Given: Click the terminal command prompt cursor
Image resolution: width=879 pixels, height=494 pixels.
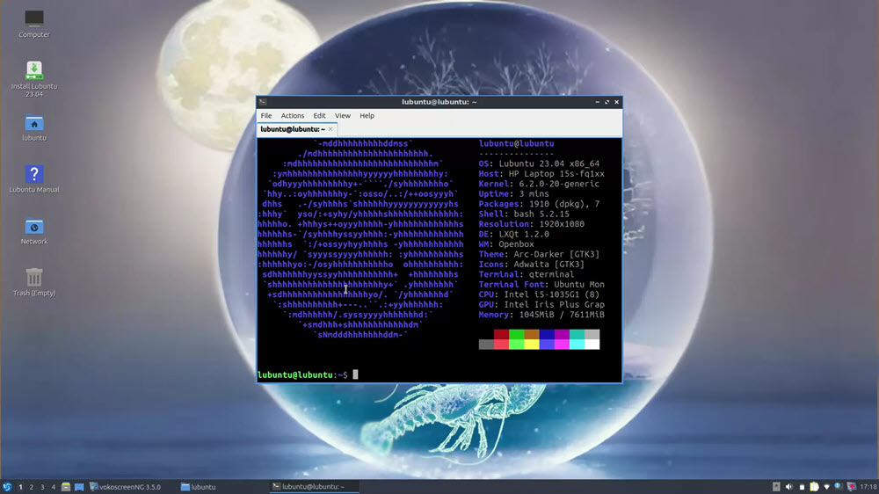Looking at the screenshot, I should click(355, 375).
